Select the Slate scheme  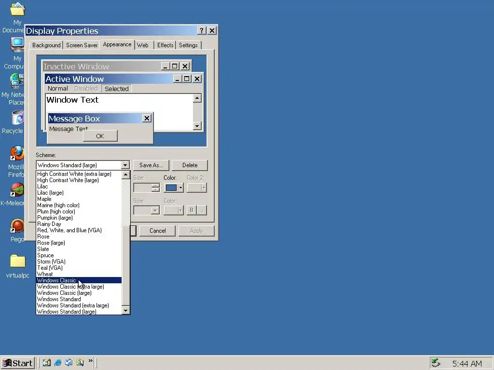79,249
